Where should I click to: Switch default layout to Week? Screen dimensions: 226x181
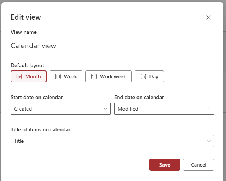(x=66, y=76)
